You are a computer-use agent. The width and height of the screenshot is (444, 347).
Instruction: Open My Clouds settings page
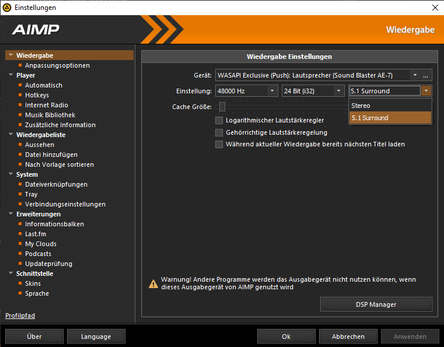pos(41,244)
